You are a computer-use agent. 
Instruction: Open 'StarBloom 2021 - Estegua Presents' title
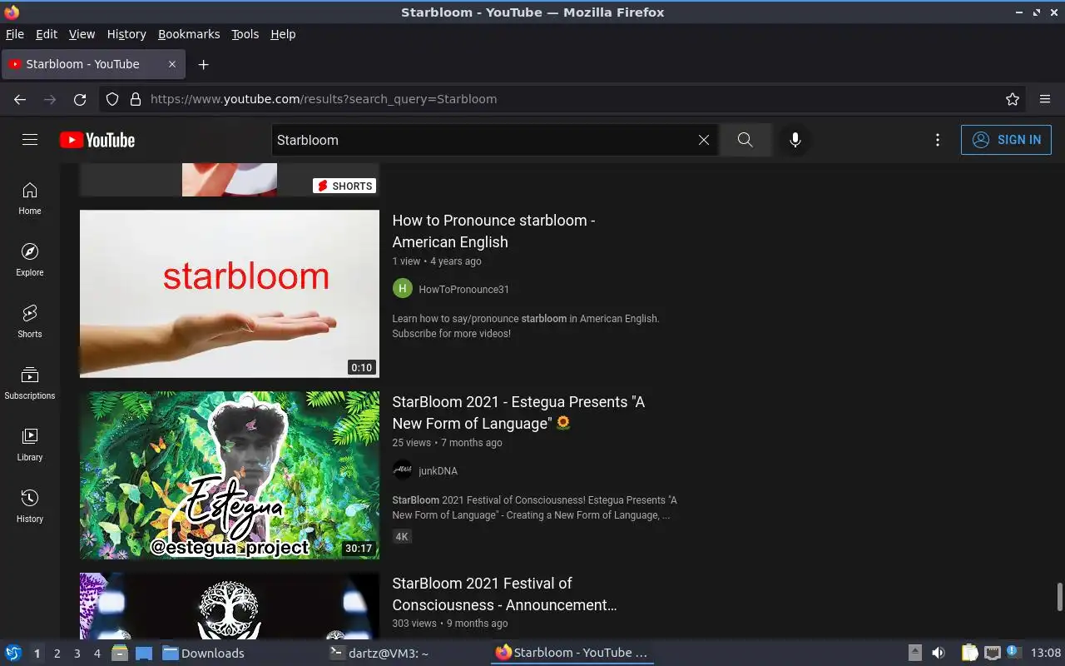click(518, 413)
